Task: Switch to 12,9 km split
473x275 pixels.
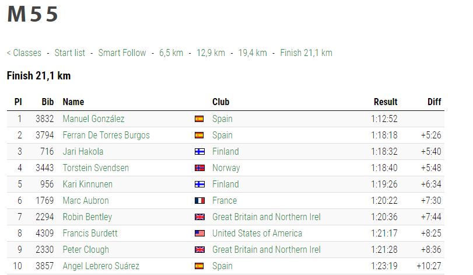Action: [x=211, y=53]
